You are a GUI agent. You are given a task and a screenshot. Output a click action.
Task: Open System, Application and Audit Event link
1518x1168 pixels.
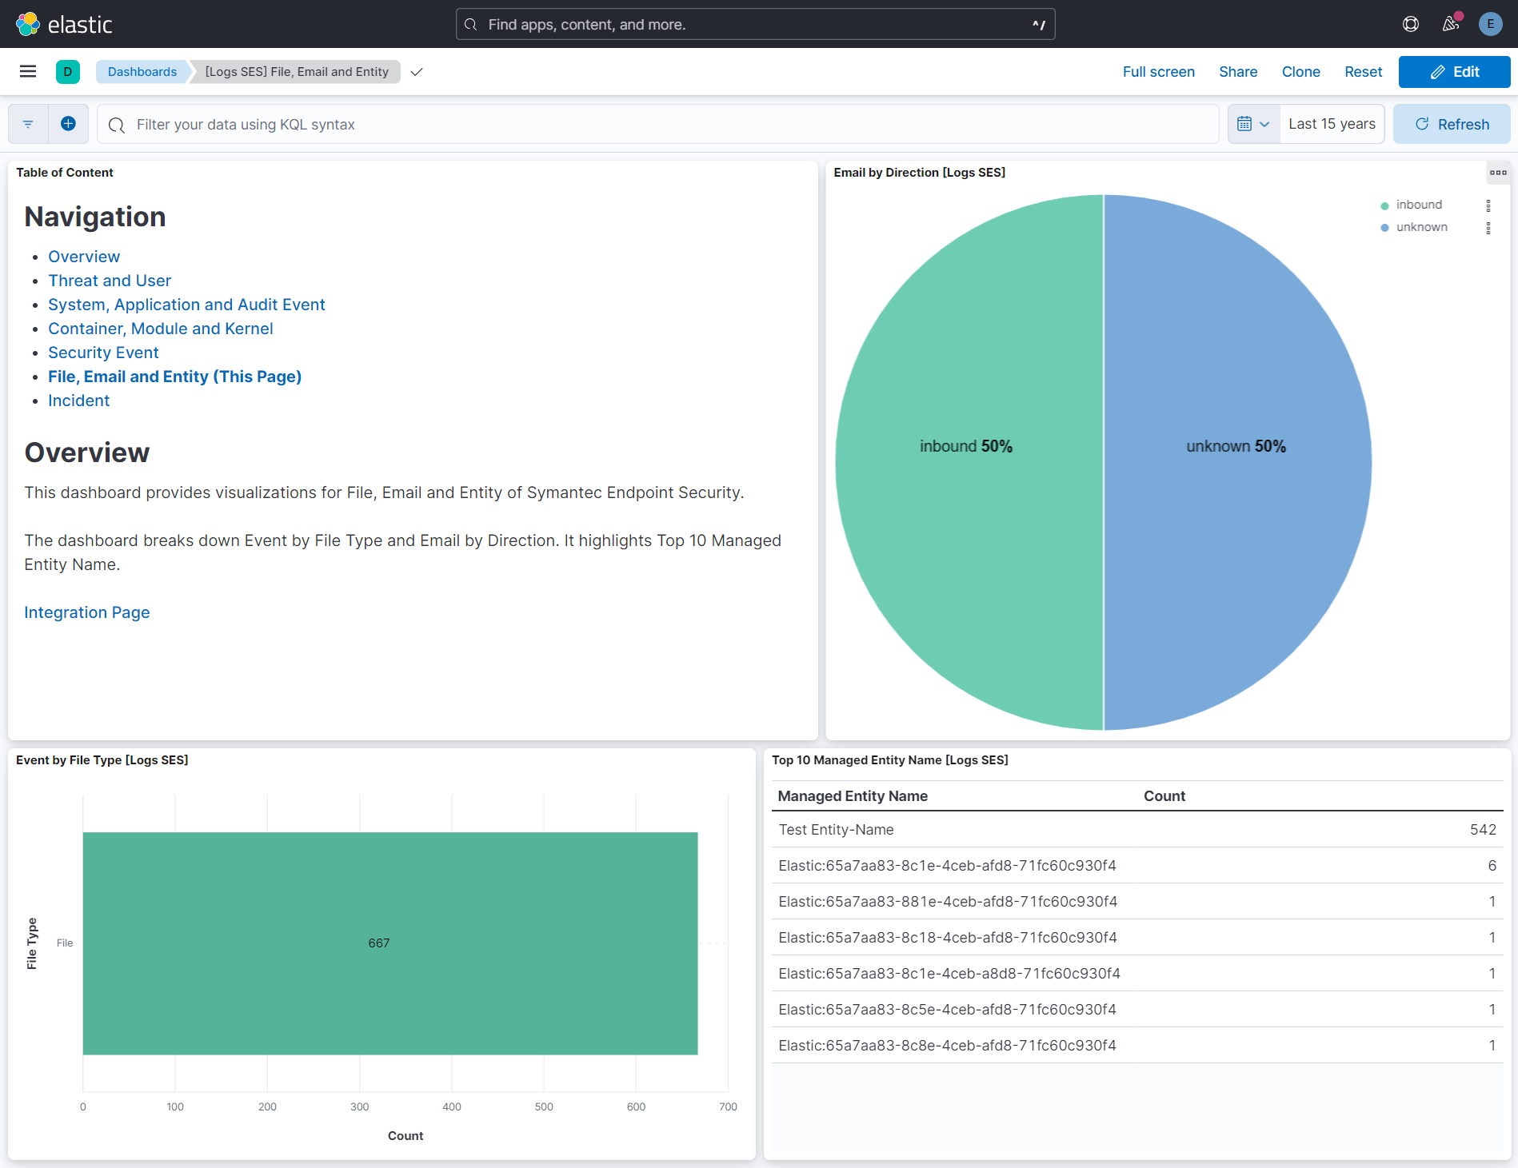[x=186, y=305]
